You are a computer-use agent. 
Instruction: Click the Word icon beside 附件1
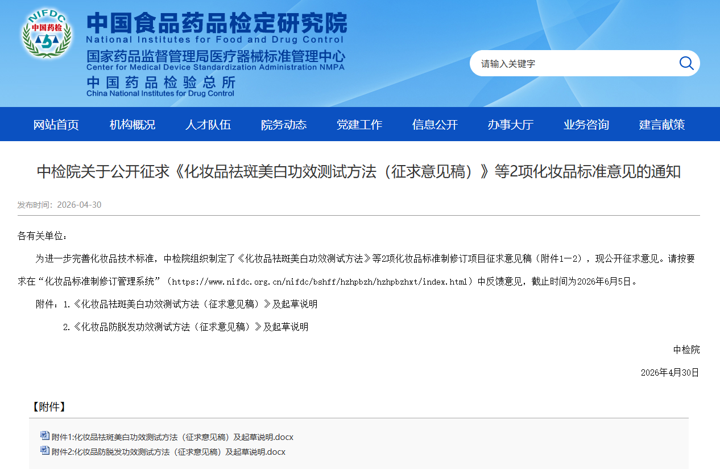coord(45,437)
